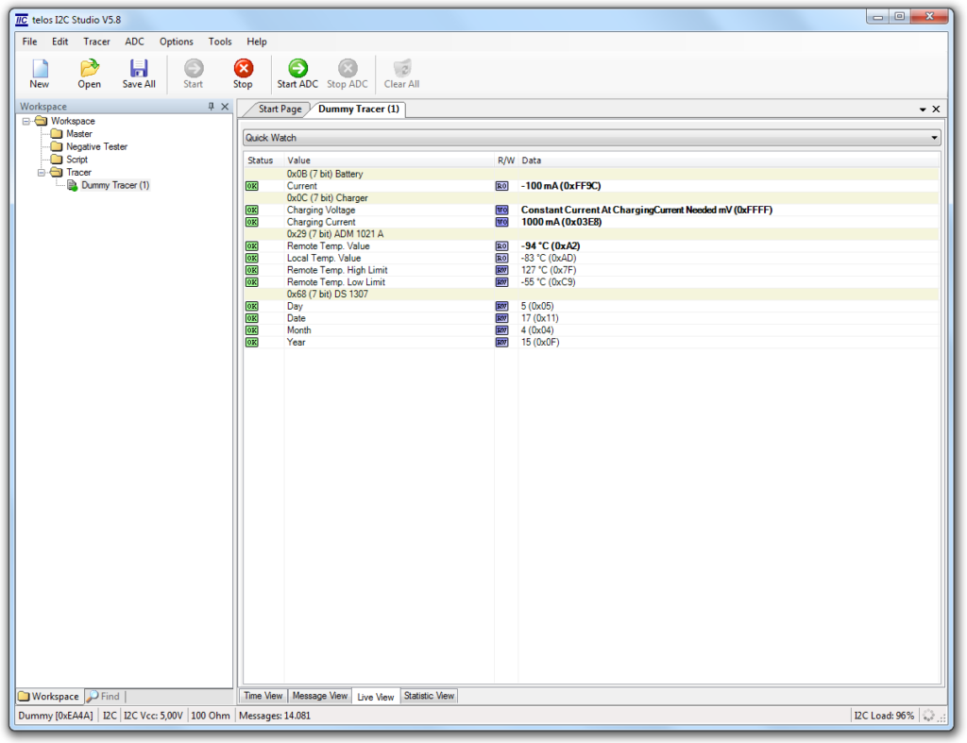Screen dimensions: 967x743
Task: Click the I2C Load 96% indicator
Action: [x=884, y=716]
